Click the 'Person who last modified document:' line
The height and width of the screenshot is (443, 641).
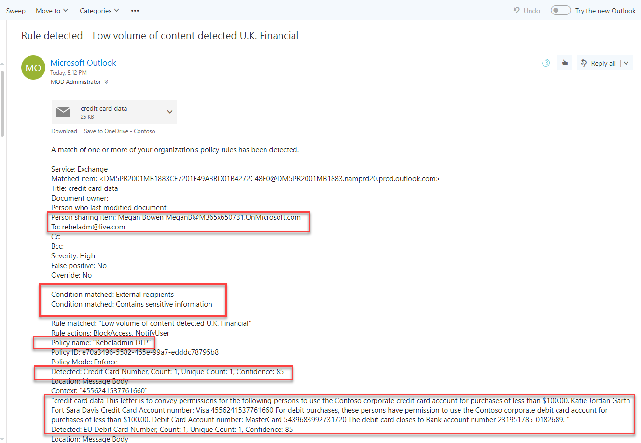click(110, 208)
